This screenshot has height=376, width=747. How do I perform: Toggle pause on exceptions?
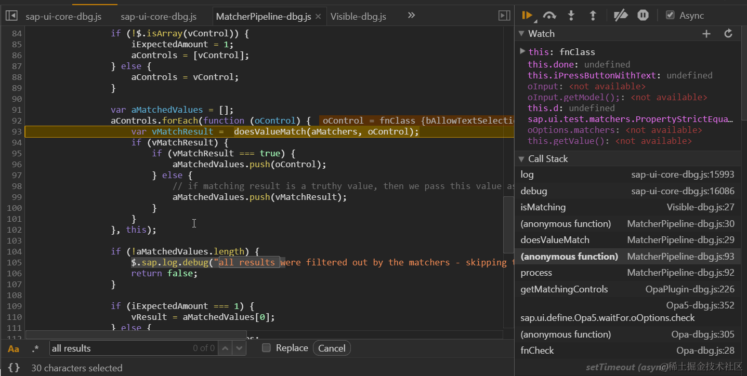pos(643,16)
